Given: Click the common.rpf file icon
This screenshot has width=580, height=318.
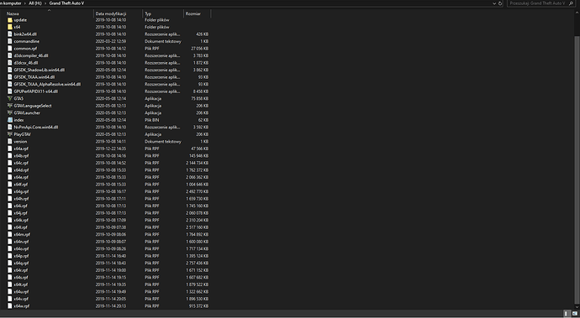Looking at the screenshot, I should 10,49.
